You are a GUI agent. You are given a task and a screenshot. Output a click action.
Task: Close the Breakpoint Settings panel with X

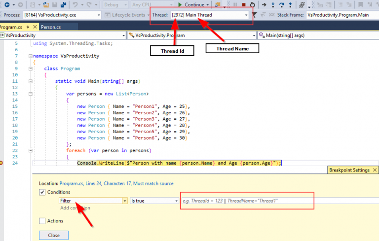(375, 170)
